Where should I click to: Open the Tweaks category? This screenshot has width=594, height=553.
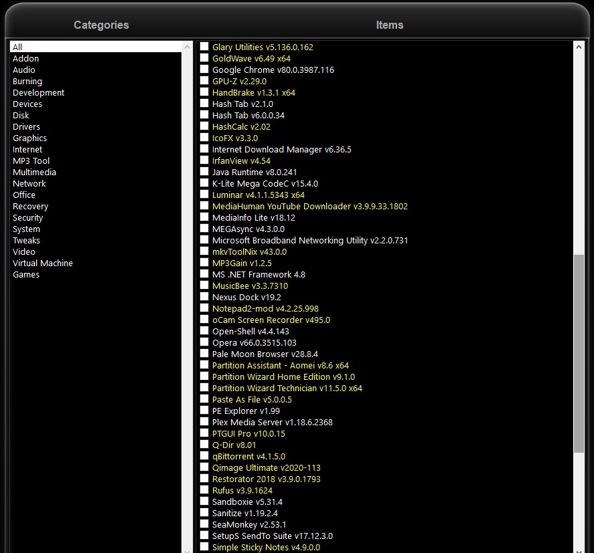click(26, 240)
